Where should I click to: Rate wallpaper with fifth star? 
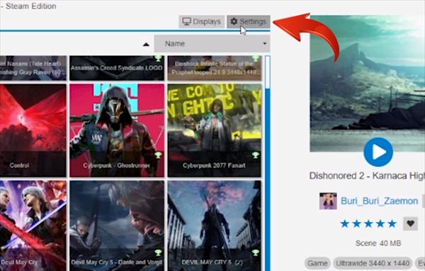click(x=392, y=224)
